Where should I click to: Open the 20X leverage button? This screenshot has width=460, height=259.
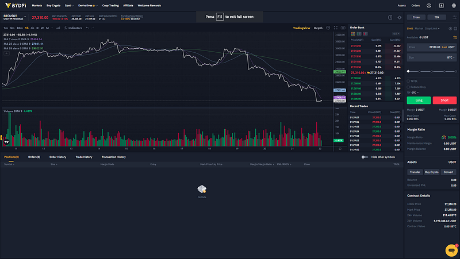tap(436, 17)
